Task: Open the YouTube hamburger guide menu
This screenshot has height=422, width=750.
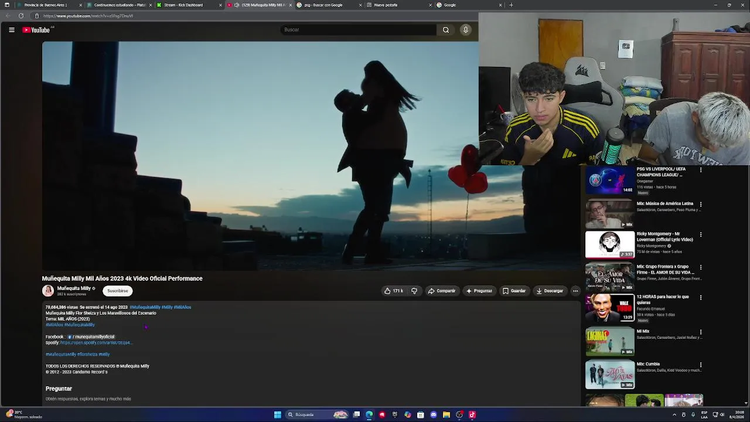Action: [12, 30]
